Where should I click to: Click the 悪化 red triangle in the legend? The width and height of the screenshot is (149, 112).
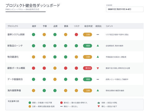click(99, 106)
